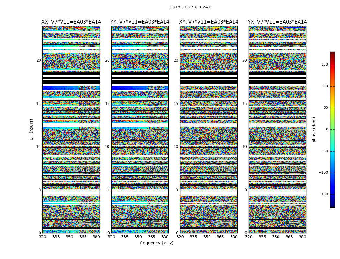The image size is (340, 259).
Task: Click the XY, V7*V11=EA03*EA14 panel title
Action: click(x=209, y=22)
